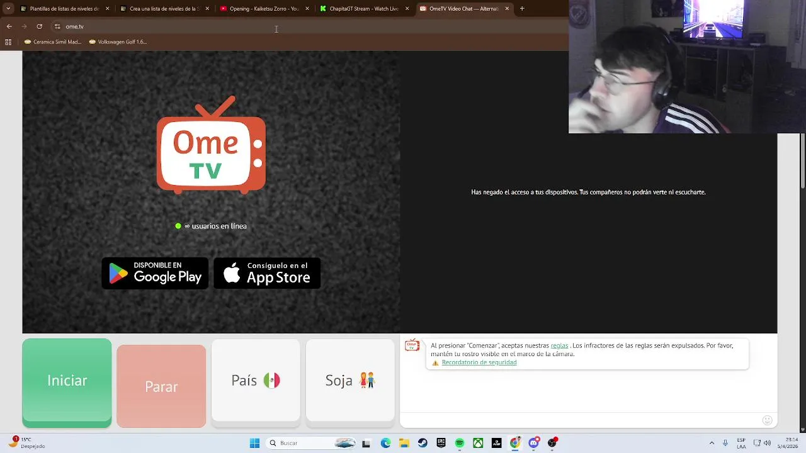Close the OmeTV Video Chat tab
Screen dimensions: 806x453
(x=507, y=9)
